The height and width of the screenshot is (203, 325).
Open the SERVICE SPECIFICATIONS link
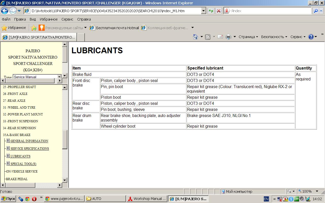point(30,149)
